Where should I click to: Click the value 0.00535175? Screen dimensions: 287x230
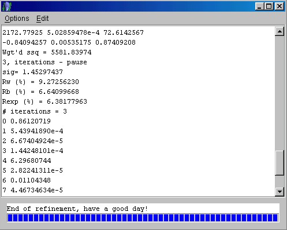coord(71,42)
